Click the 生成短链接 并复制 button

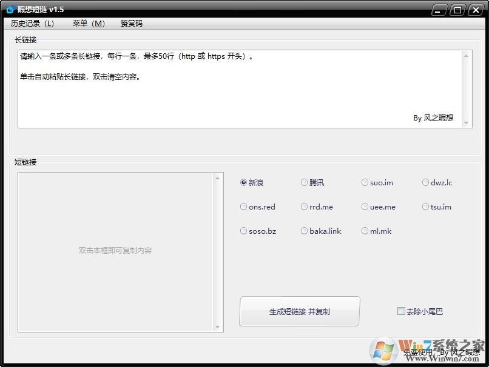pos(299,311)
